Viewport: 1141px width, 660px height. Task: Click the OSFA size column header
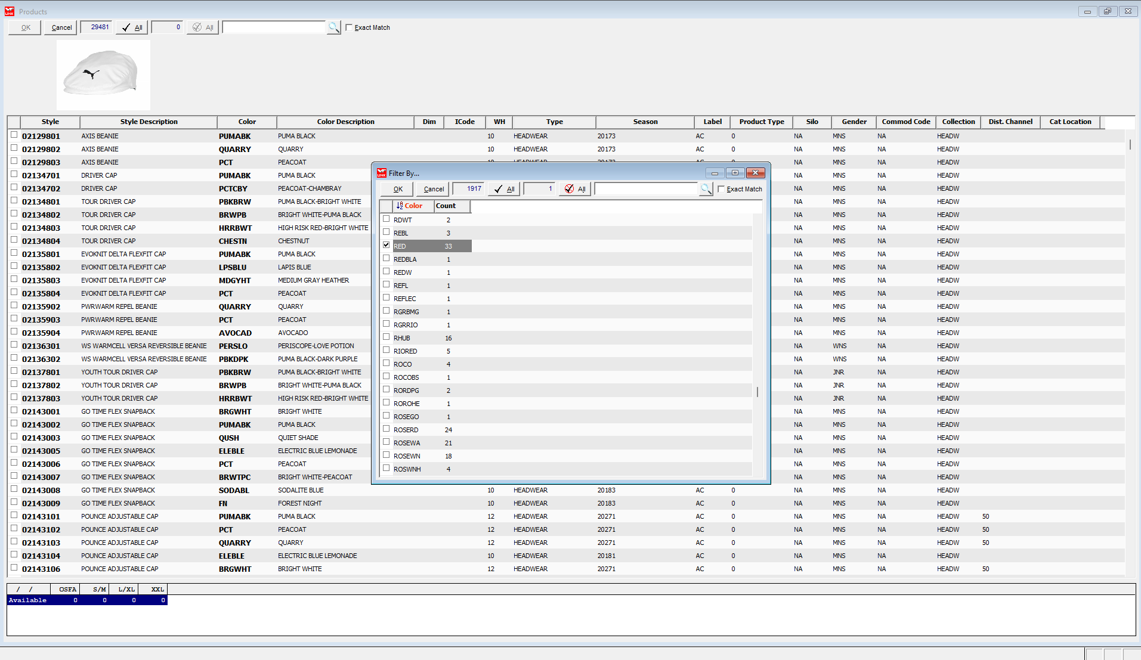coord(64,590)
